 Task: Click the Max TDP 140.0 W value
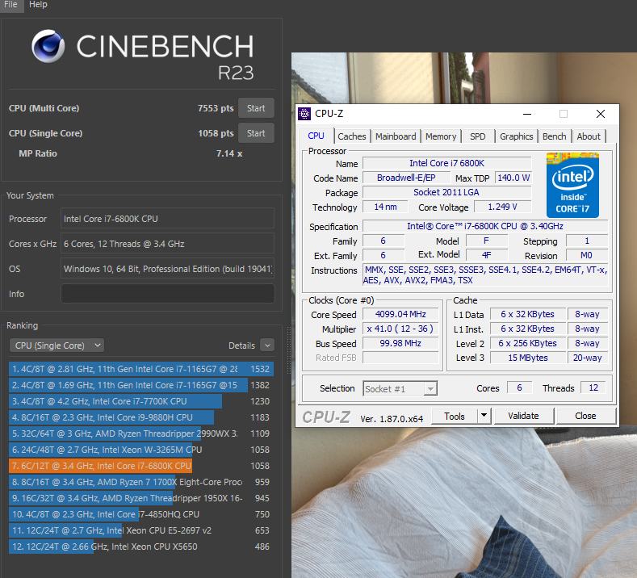(513, 178)
